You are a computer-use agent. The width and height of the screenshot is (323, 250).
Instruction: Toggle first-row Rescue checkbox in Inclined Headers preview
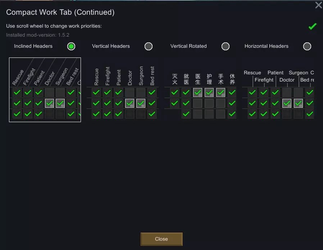[17, 93]
